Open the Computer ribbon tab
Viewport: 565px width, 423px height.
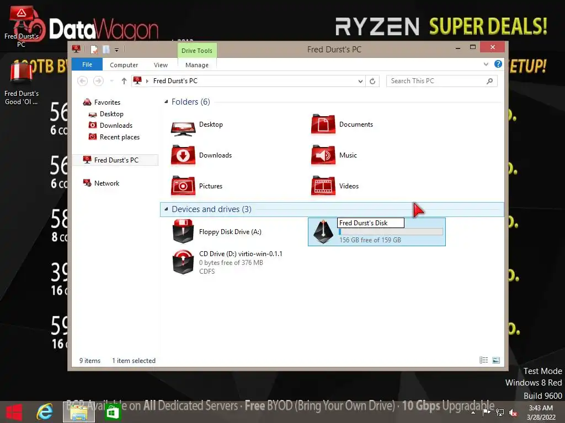(x=124, y=65)
